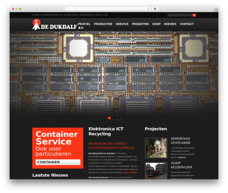The image size is (228, 193).
Task: Open the Afrekenen top link
Action: 87,15
